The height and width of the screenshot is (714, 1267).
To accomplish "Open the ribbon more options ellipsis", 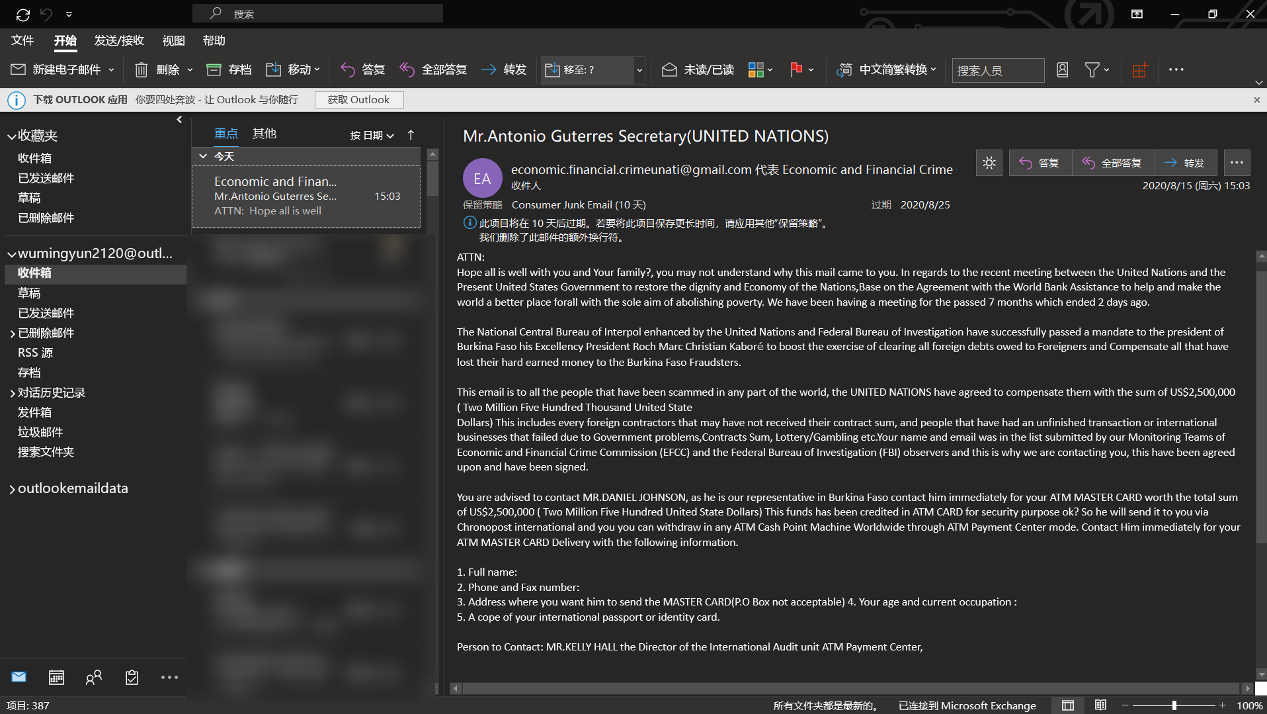I will coord(1176,69).
